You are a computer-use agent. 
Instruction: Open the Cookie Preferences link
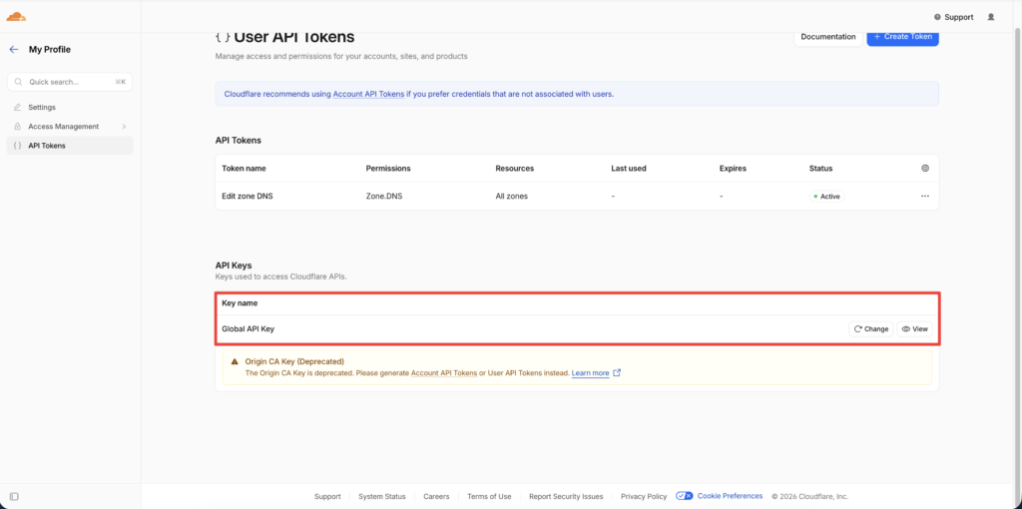click(x=730, y=496)
